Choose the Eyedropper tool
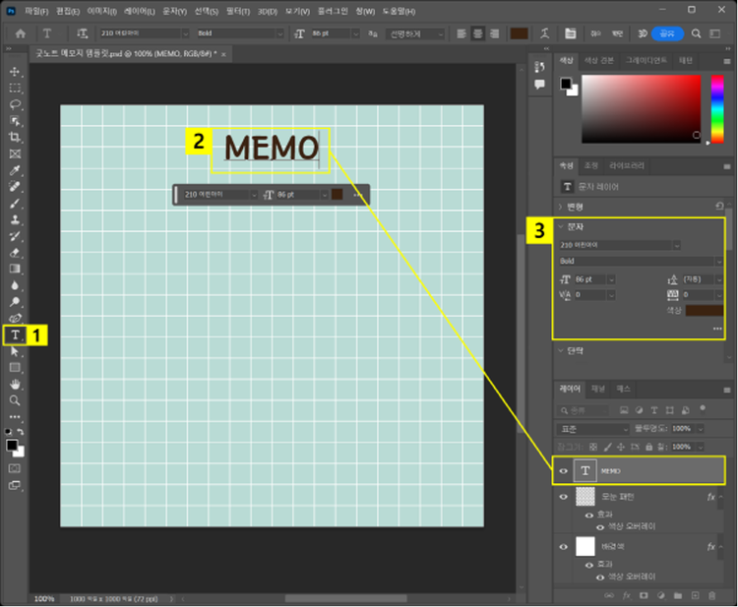Screen dimensions: 738x607 [15, 170]
